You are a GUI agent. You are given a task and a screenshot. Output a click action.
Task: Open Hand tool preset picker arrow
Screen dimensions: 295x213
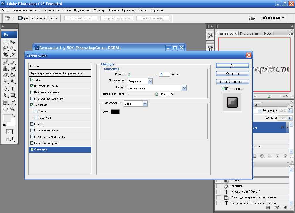13,18
